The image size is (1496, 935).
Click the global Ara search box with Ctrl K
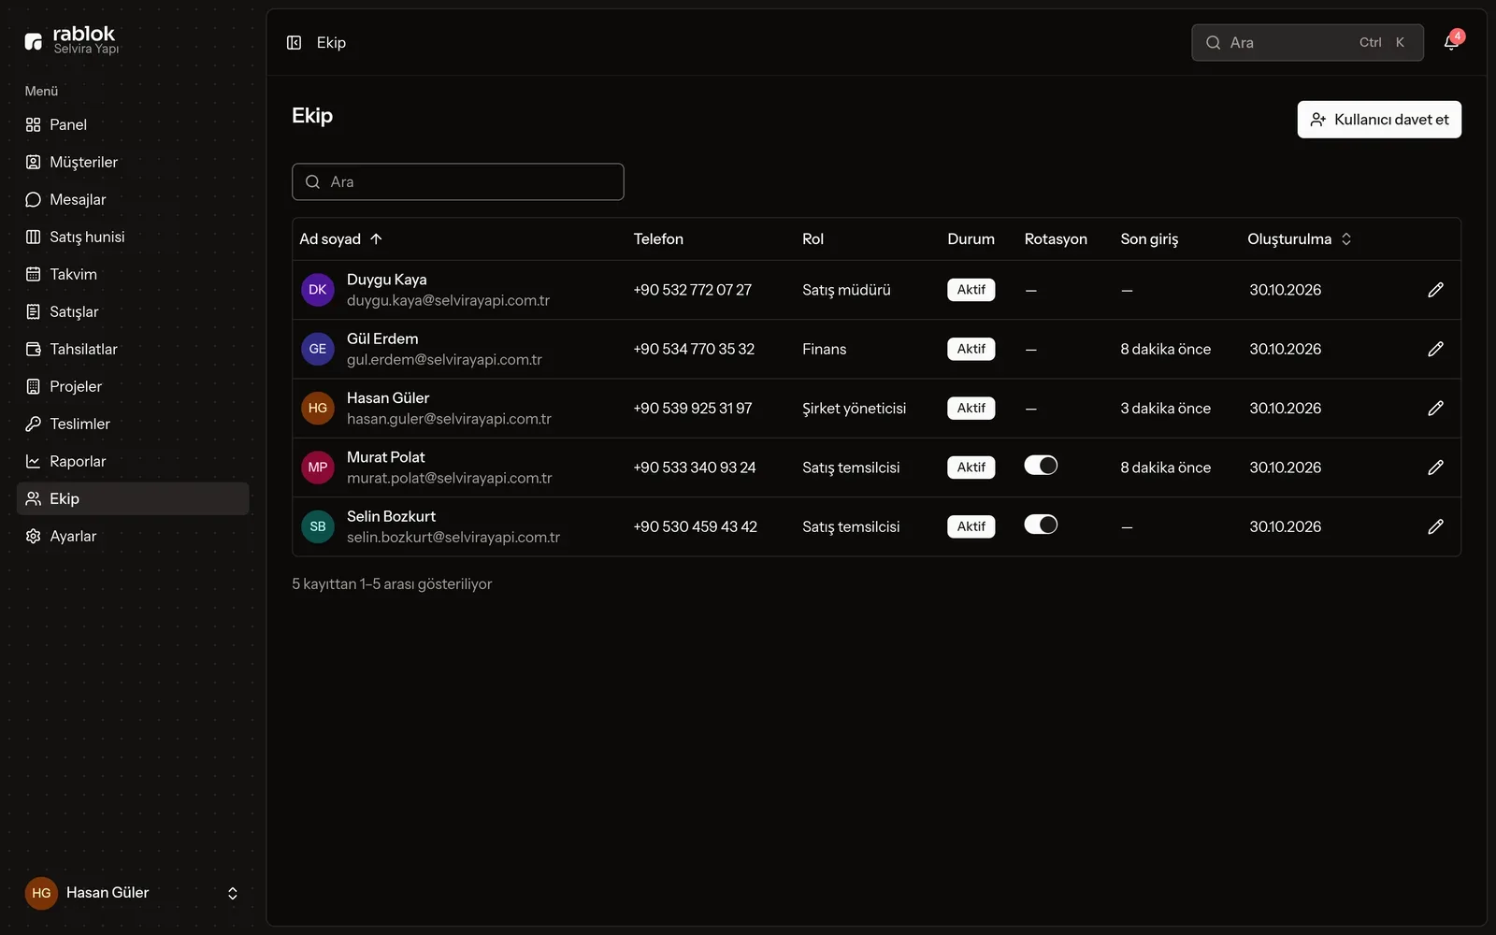(x=1307, y=42)
